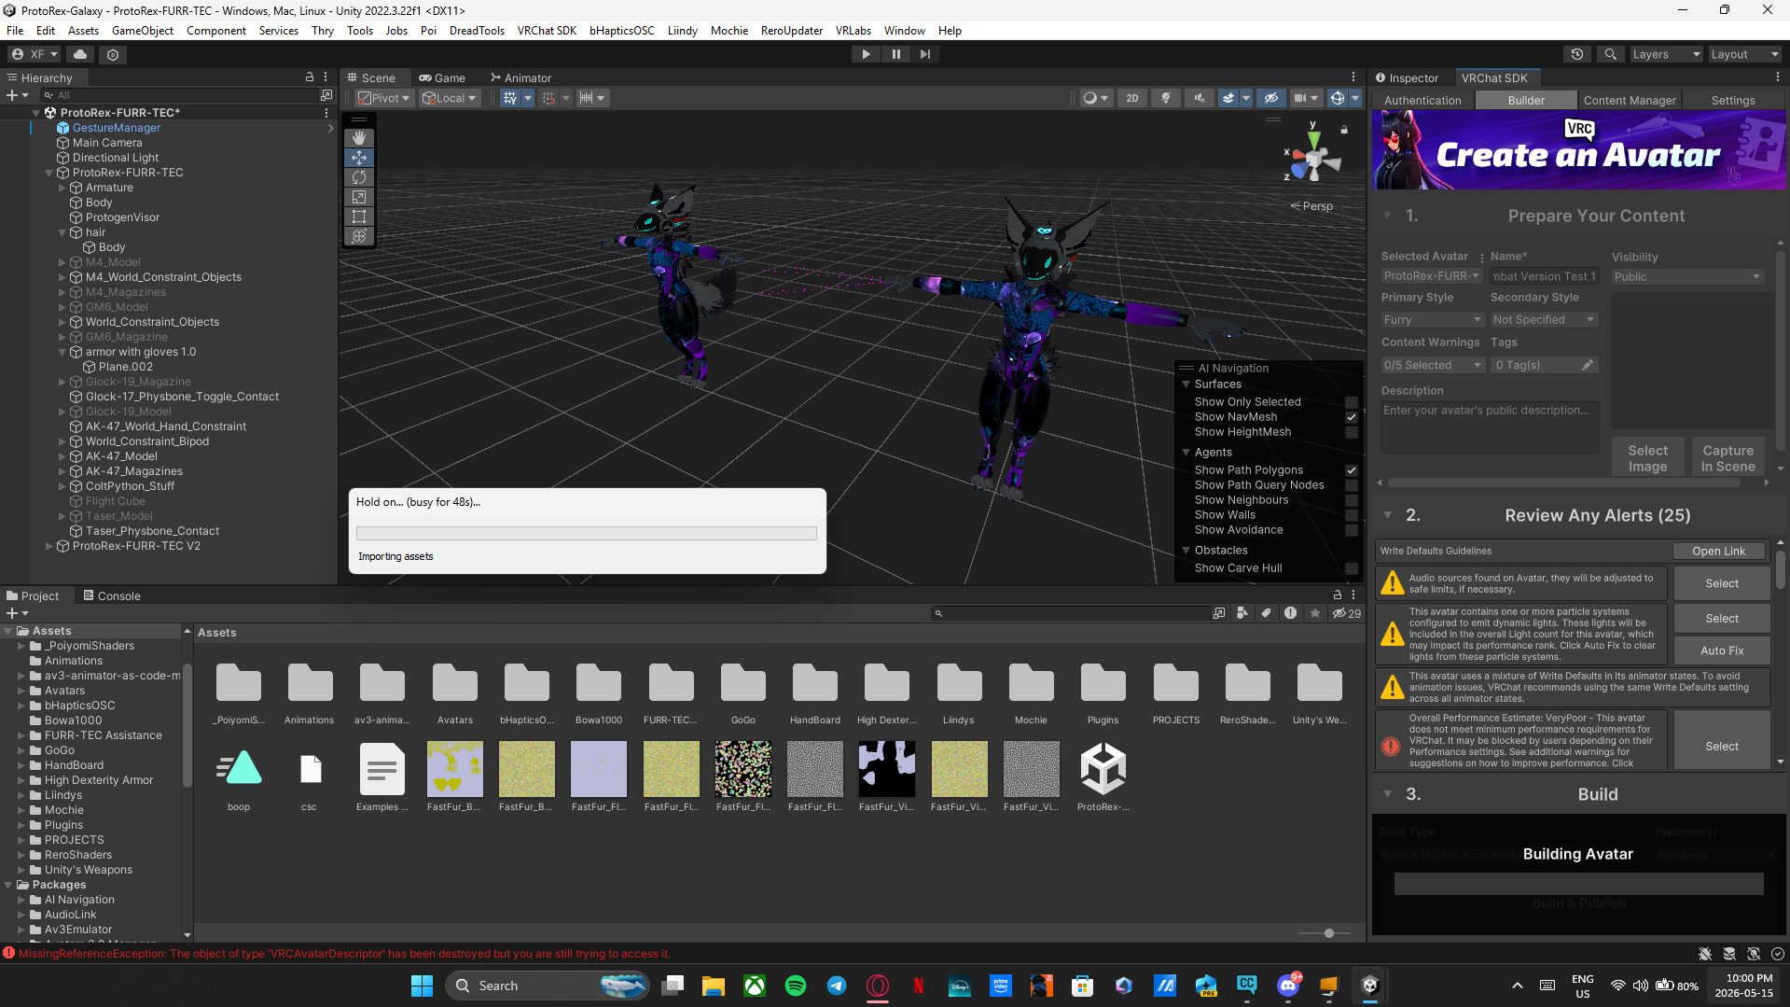Expand ProtoRex-FURR-TEC V2 in Hierarchy
Screen dimensions: 1790x1007
[49, 546]
